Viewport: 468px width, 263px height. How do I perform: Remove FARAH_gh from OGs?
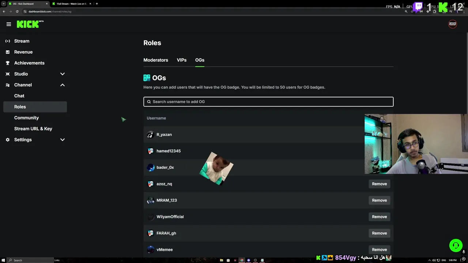[379, 233]
